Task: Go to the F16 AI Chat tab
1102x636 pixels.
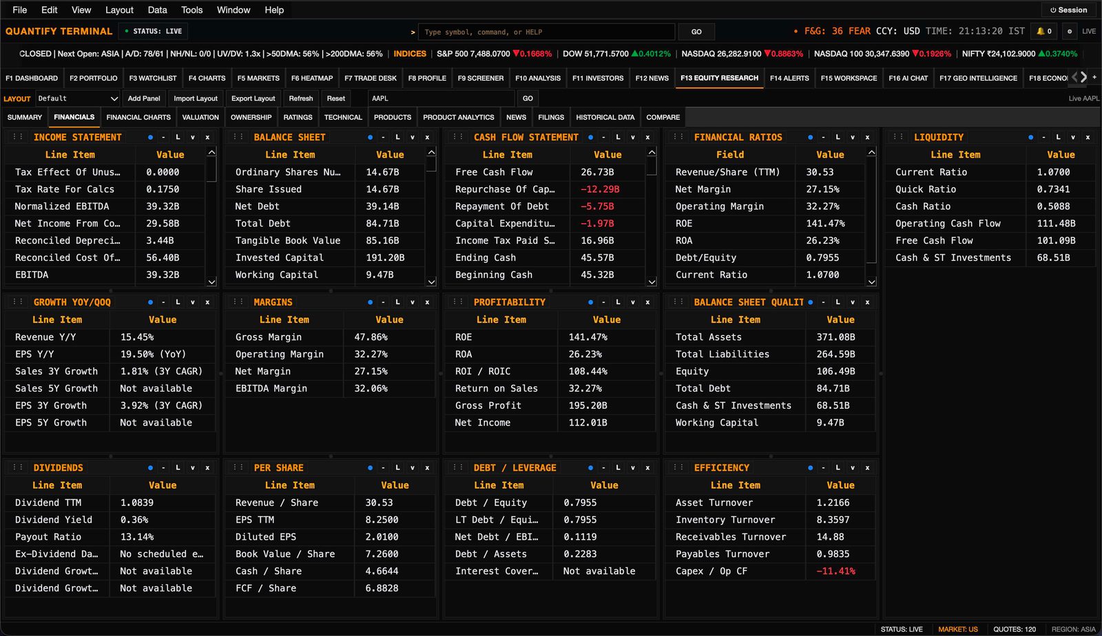Action: [908, 78]
